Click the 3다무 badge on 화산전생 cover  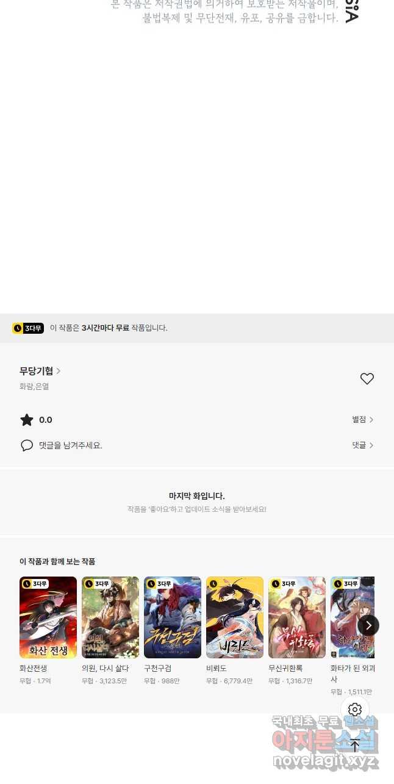[35, 584]
